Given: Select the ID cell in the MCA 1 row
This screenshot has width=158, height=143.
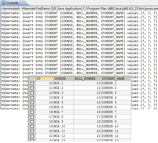Looking at the screenshot, I should pos(44,83).
